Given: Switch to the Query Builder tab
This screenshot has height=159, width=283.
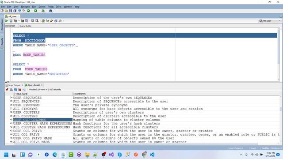Looking at the screenshot, I should tap(26, 26).
